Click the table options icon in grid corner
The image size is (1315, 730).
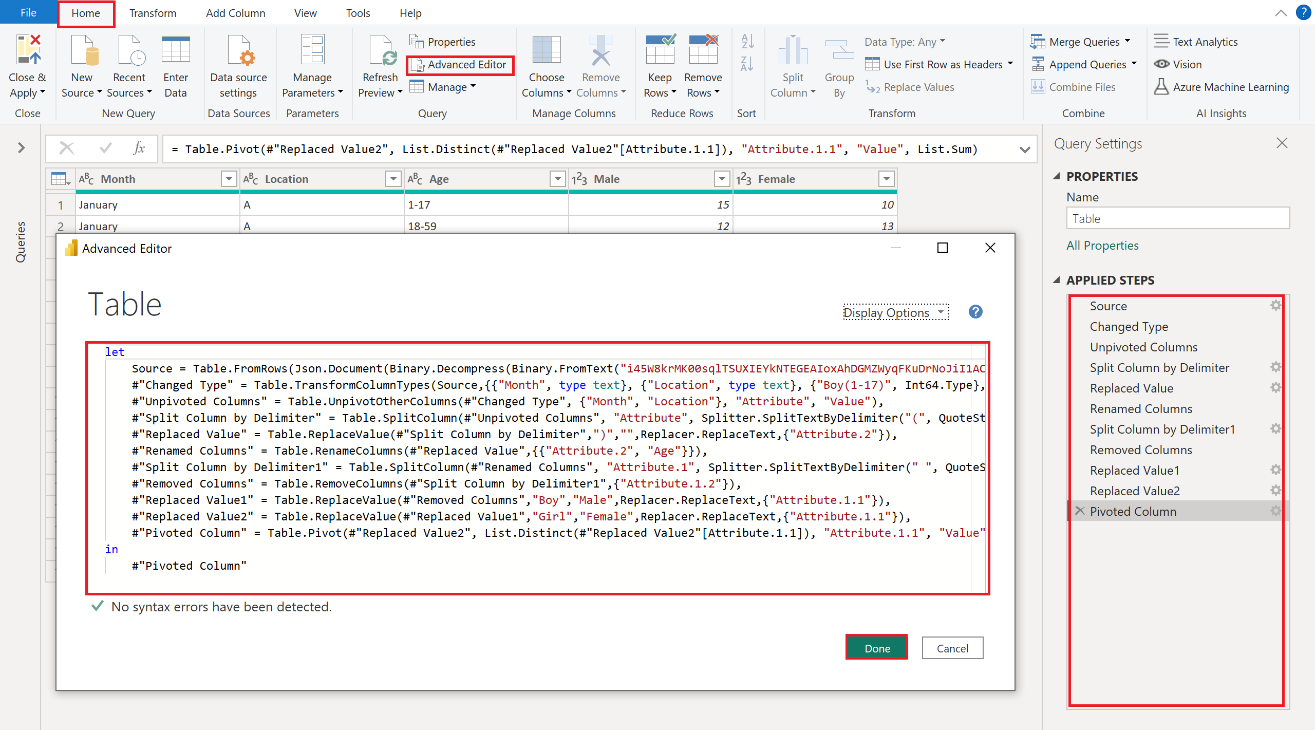pos(61,179)
